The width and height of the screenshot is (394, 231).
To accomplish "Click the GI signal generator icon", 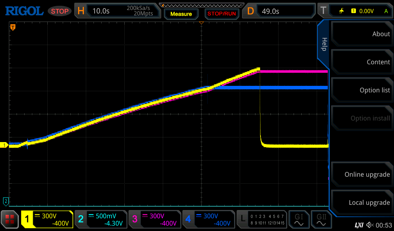I will point(299,219).
